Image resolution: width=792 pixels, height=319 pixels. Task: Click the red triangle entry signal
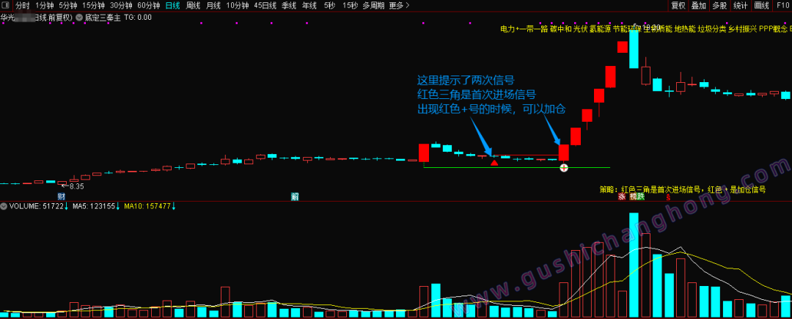tap(494, 162)
